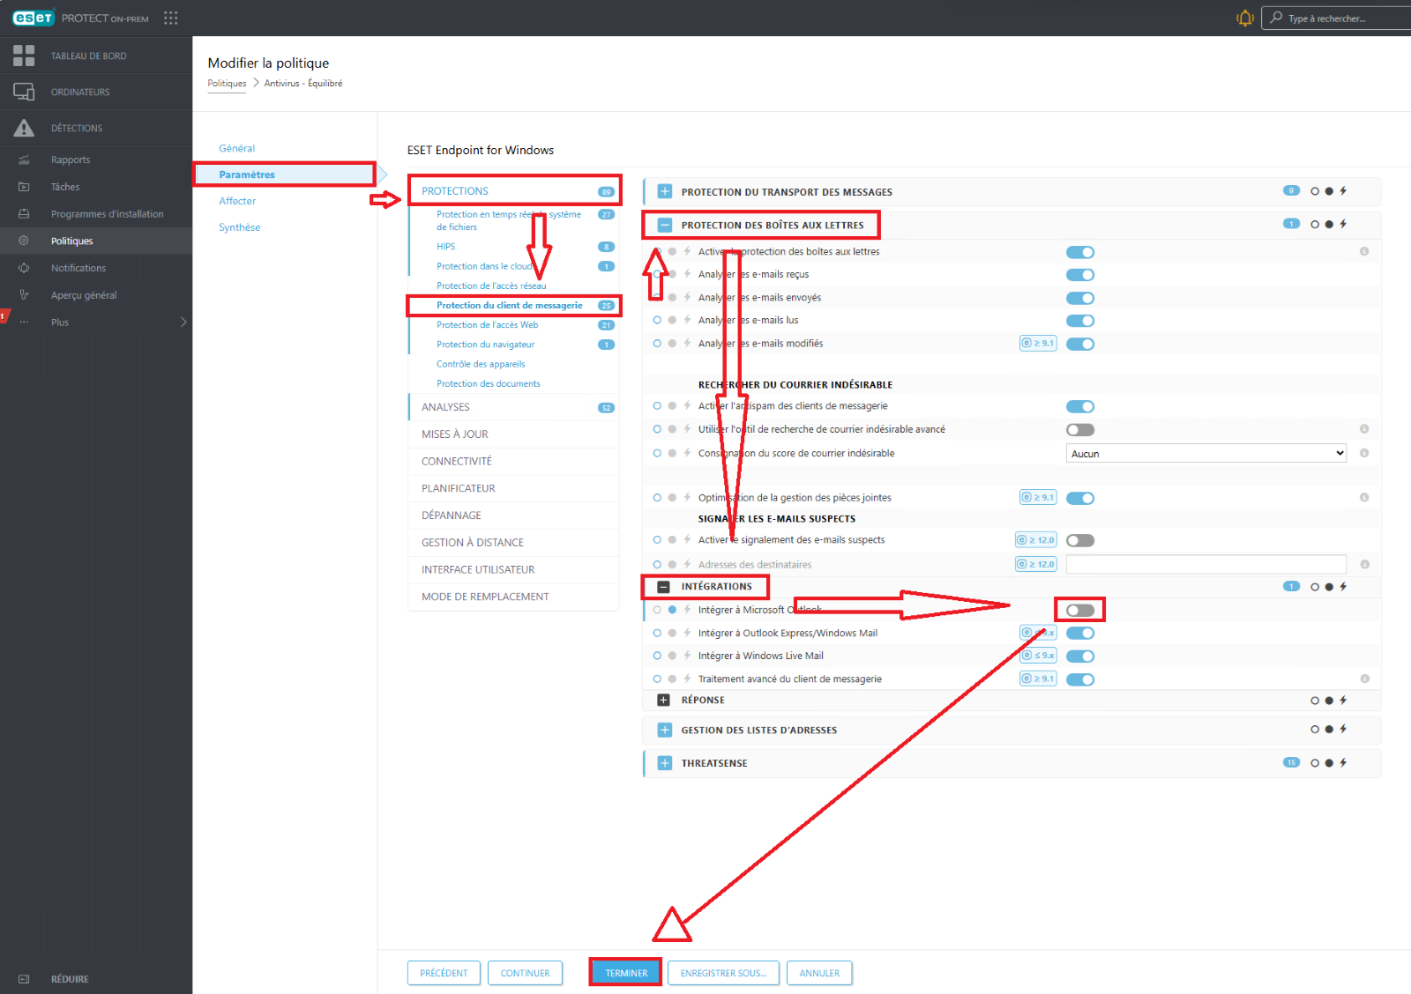Click the Programmes d'installation icon
The height and width of the screenshot is (994, 1411).
(24, 214)
